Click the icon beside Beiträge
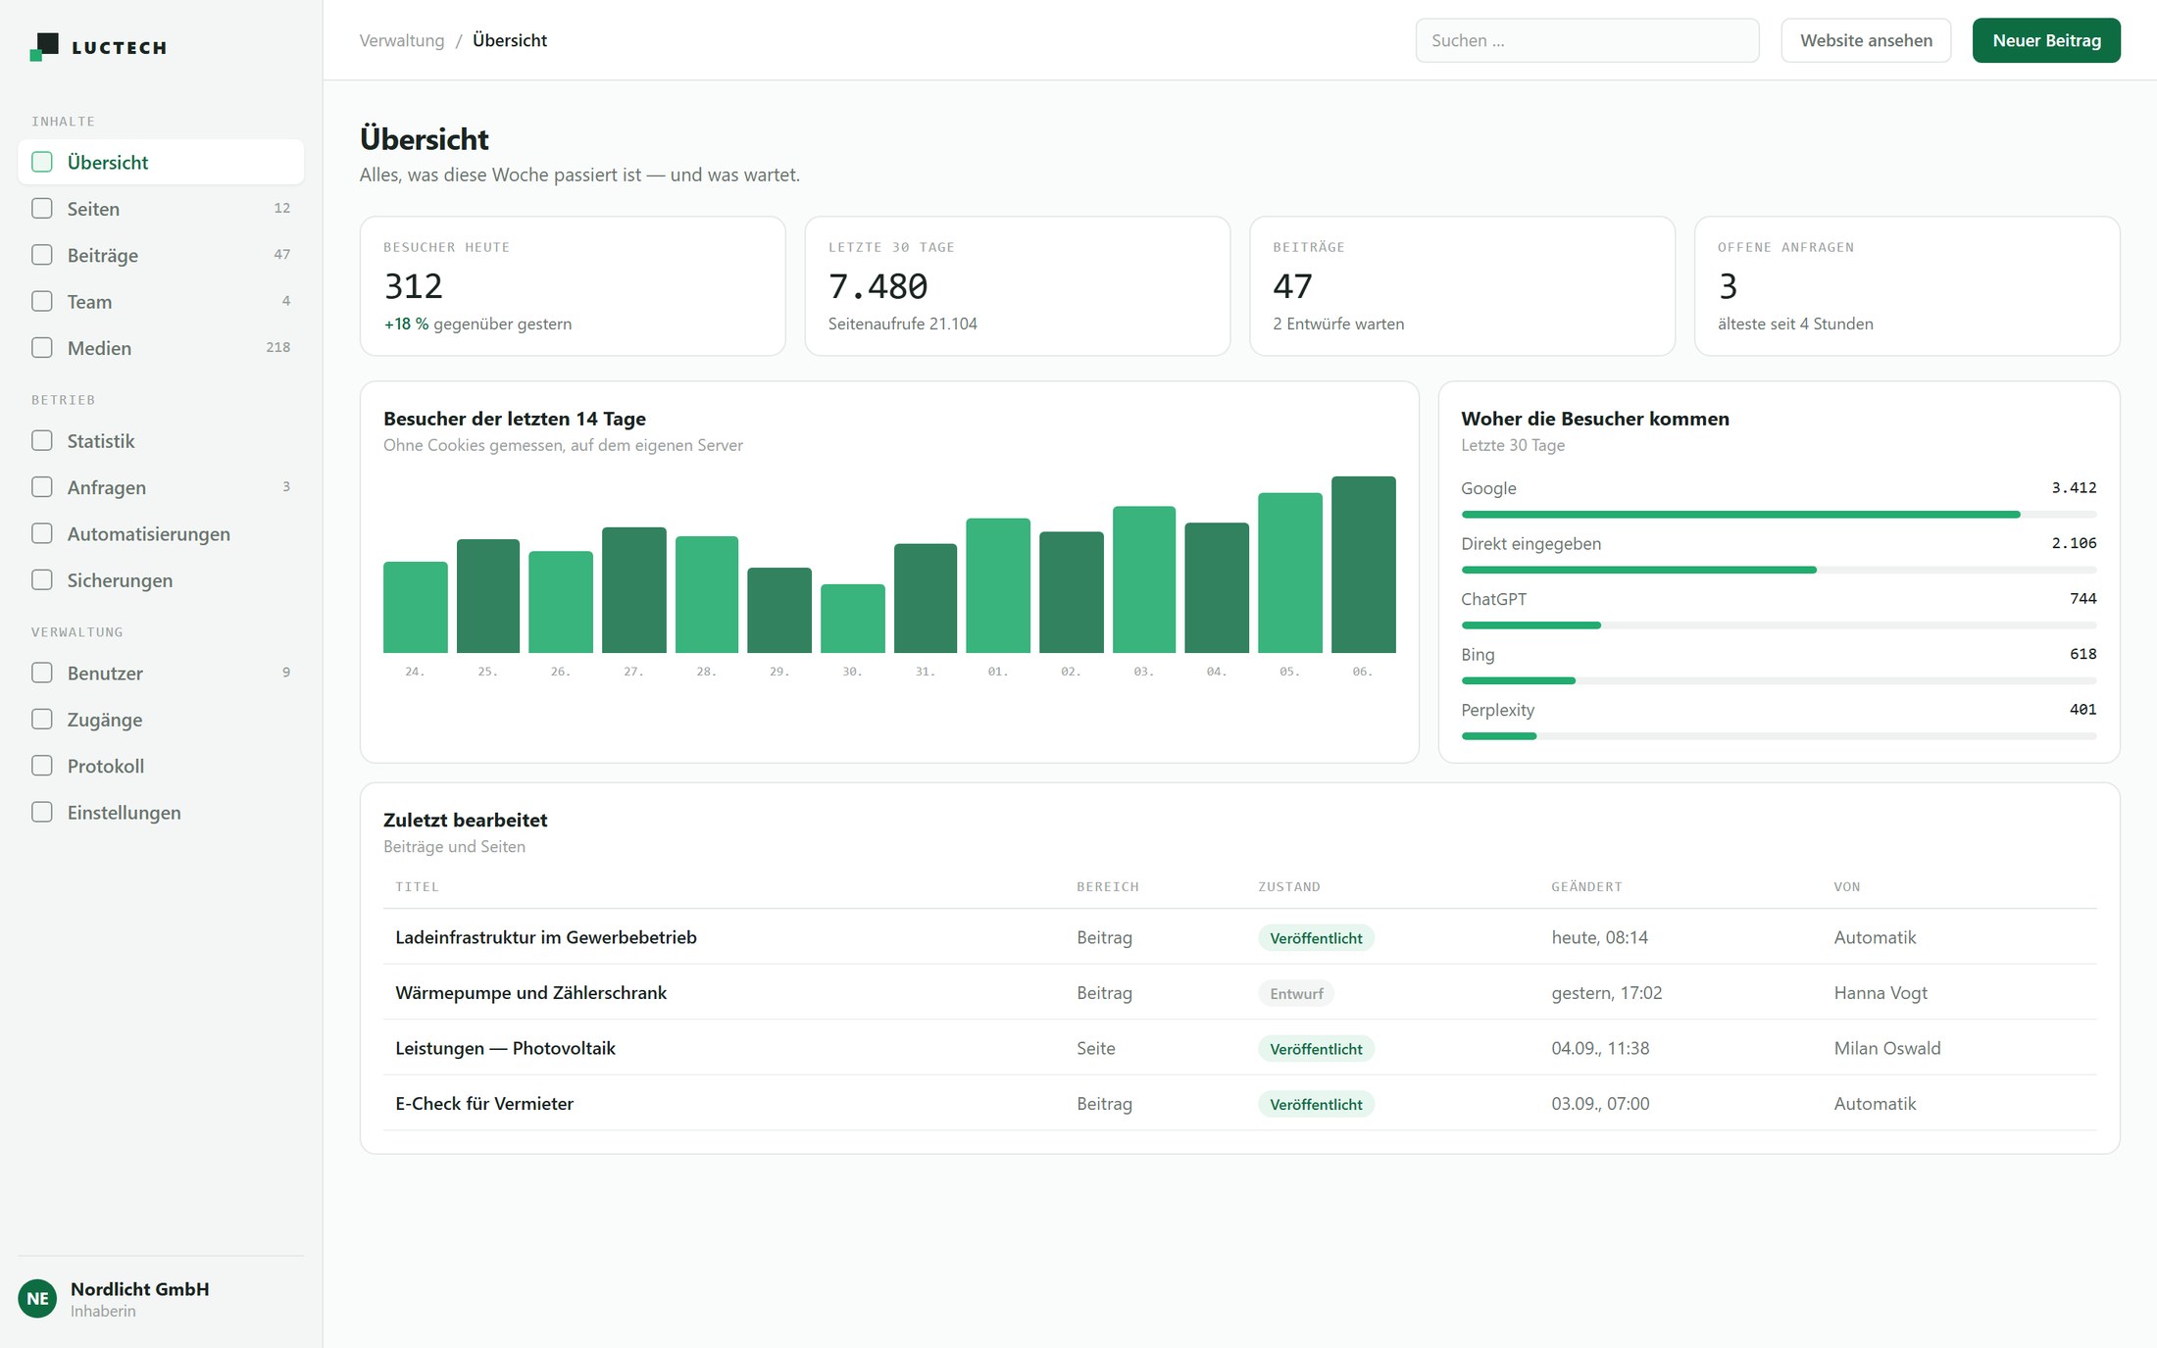Screen dimensions: 2157x1348 point(42,255)
